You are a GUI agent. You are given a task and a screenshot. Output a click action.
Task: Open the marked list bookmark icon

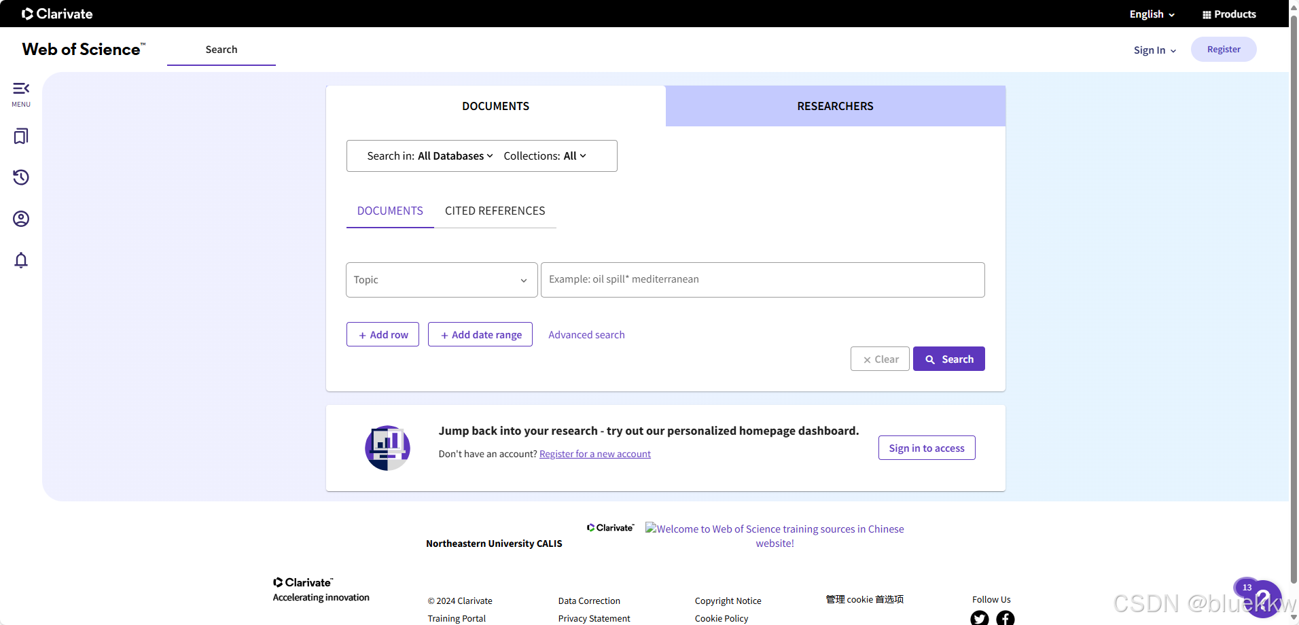pos(21,137)
